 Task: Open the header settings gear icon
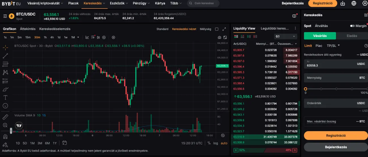pos(365,3)
